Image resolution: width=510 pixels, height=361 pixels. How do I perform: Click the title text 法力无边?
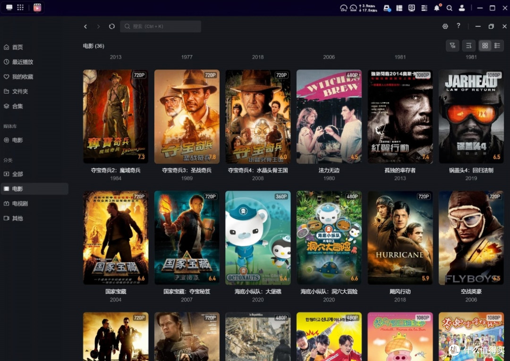point(329,170)
